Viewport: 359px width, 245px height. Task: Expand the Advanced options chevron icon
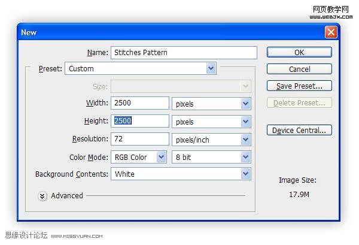(x=42, y=196)
